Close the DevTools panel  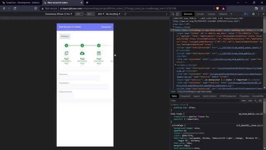click(264, 14)
